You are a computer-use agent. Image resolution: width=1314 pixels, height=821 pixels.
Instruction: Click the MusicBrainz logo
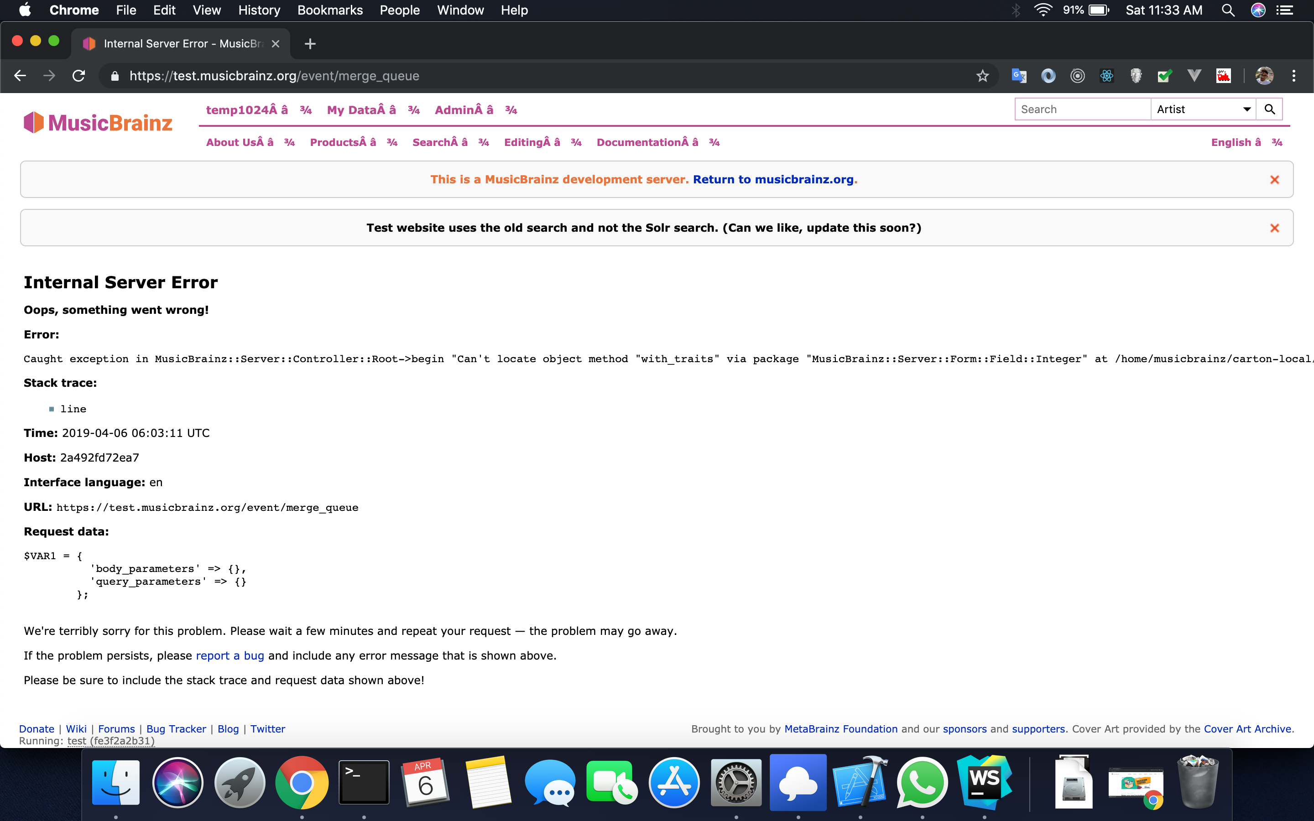[98, 123]
